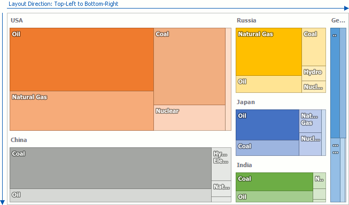Screen dimensions: 349x205
Task: Click the Japan group header
Action: [x=246, y=102]
